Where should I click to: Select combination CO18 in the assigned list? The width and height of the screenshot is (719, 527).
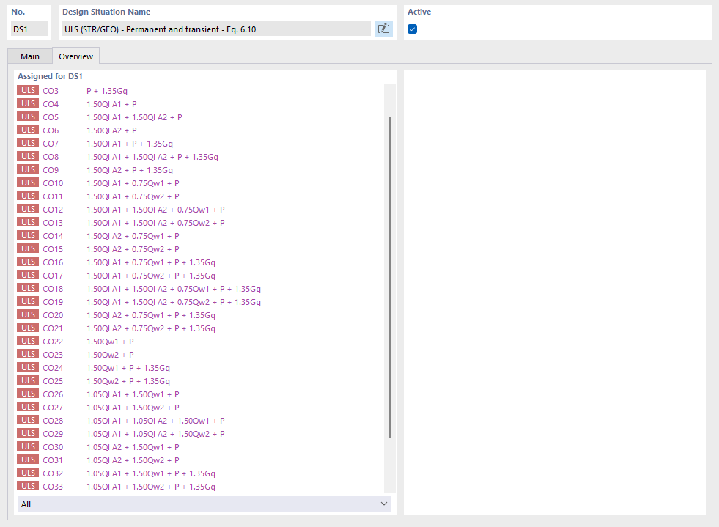point(52,288)
